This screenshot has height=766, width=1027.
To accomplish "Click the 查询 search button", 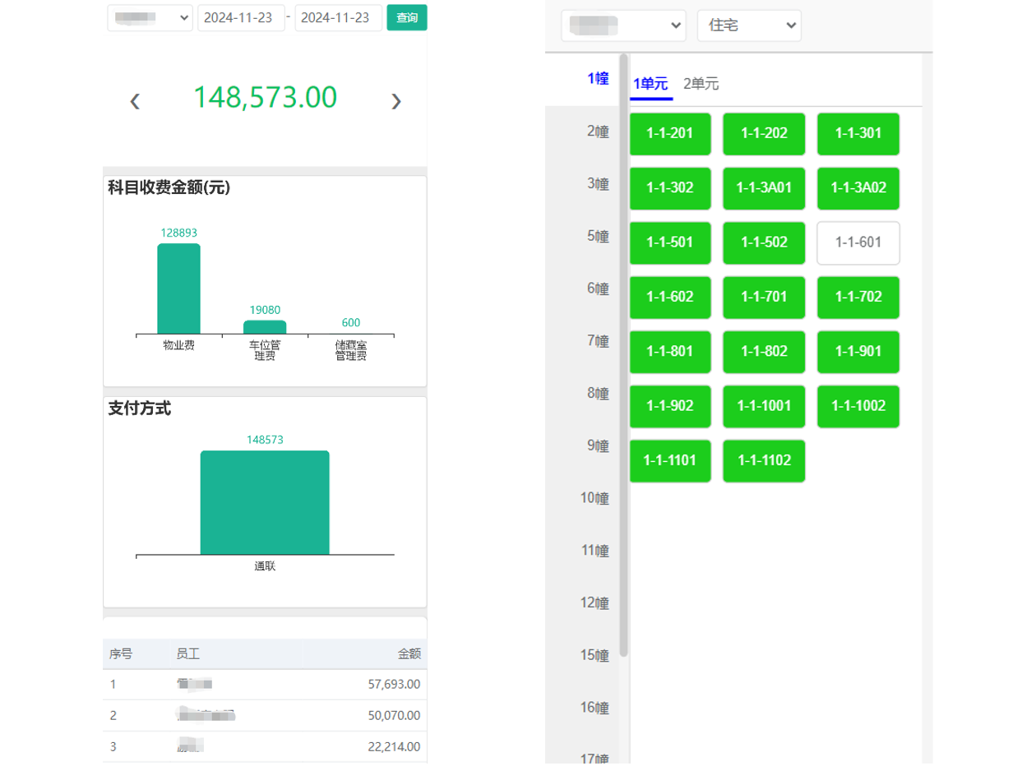I will click(406, 16).
